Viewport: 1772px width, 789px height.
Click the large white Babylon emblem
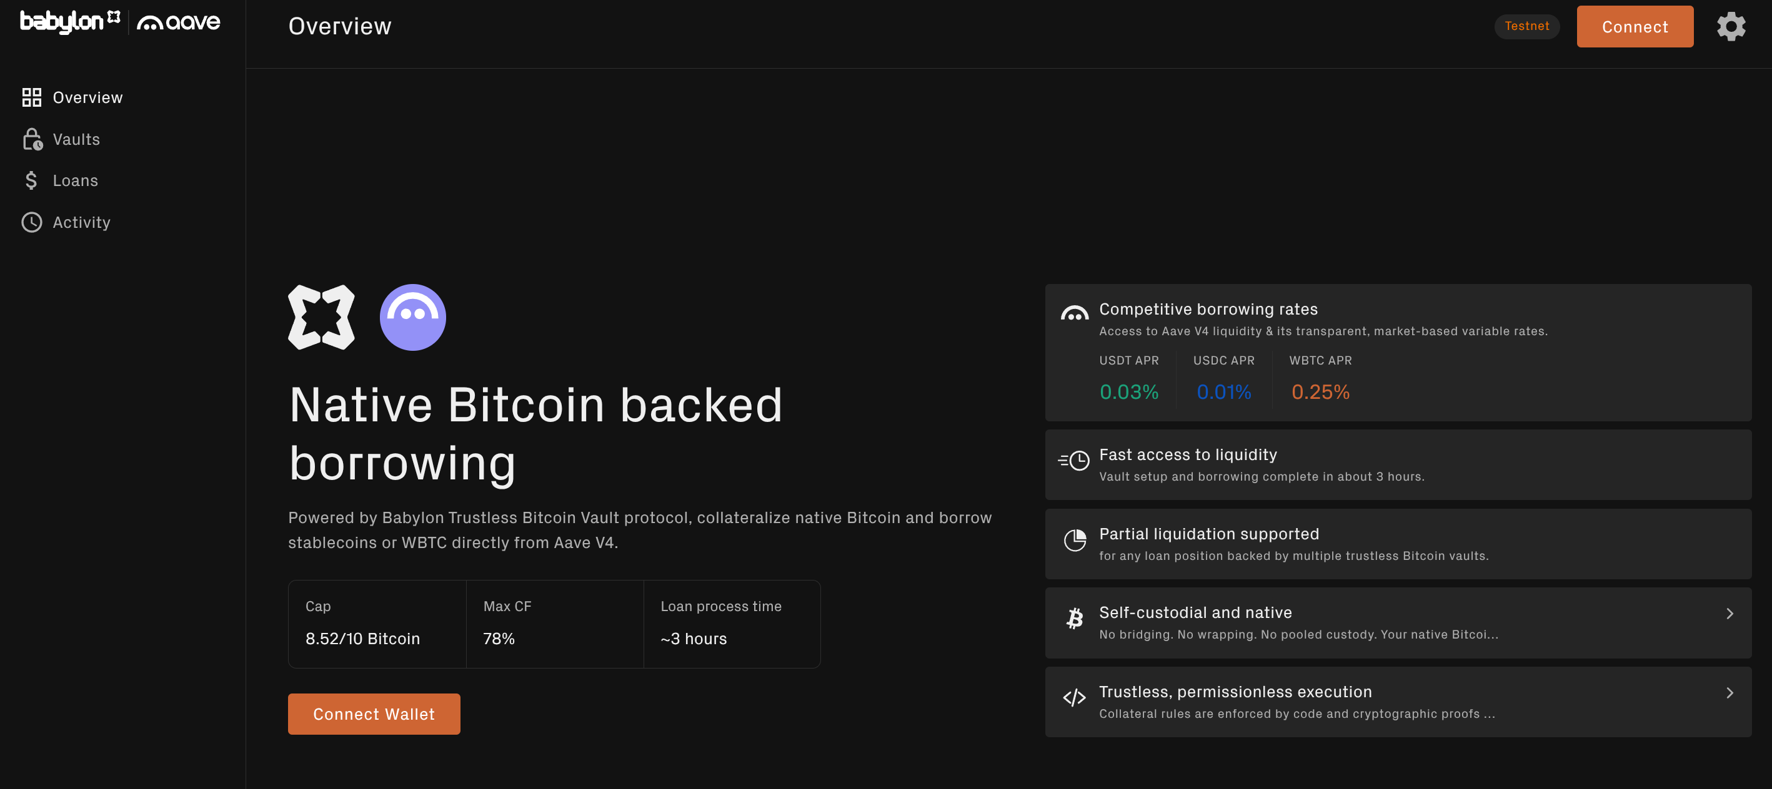[x=321, y=318]
